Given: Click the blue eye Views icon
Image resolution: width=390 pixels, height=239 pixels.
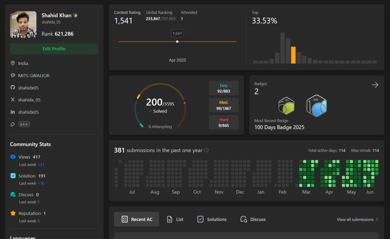Looking at the screenshot, I should (13, 157).
